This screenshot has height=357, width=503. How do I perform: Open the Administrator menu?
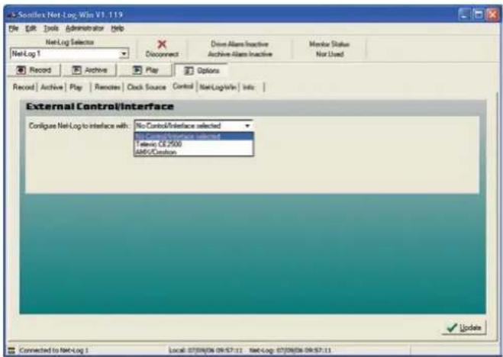coord(85,28)
